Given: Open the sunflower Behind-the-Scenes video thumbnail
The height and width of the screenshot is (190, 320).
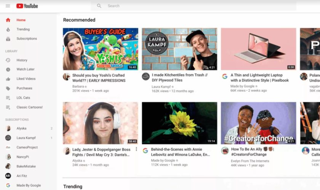Looking at the screenshot, I should tap(179, 123).
